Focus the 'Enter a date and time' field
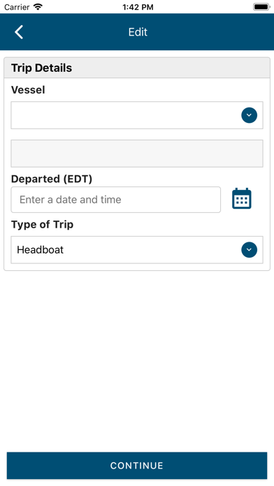Viewport: 274px width, 486px height. [x=116, y=200]
